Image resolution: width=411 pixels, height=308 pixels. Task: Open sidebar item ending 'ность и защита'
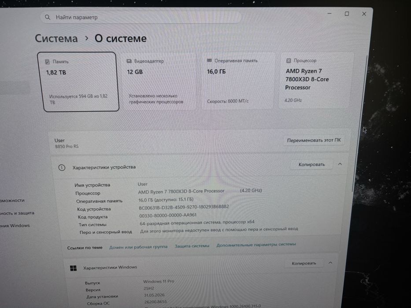point(17,213)
